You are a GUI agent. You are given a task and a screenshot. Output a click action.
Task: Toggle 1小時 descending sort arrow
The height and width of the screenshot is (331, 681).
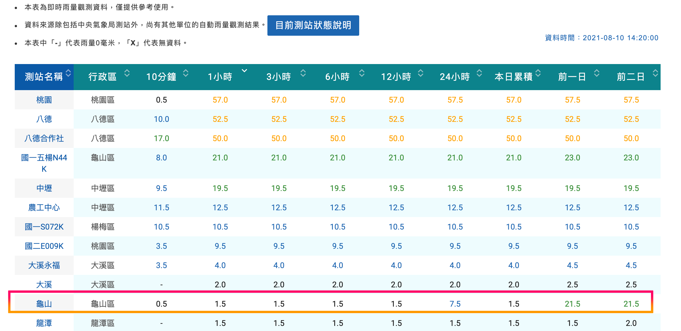pyautogui.click(x=244, y=71)
